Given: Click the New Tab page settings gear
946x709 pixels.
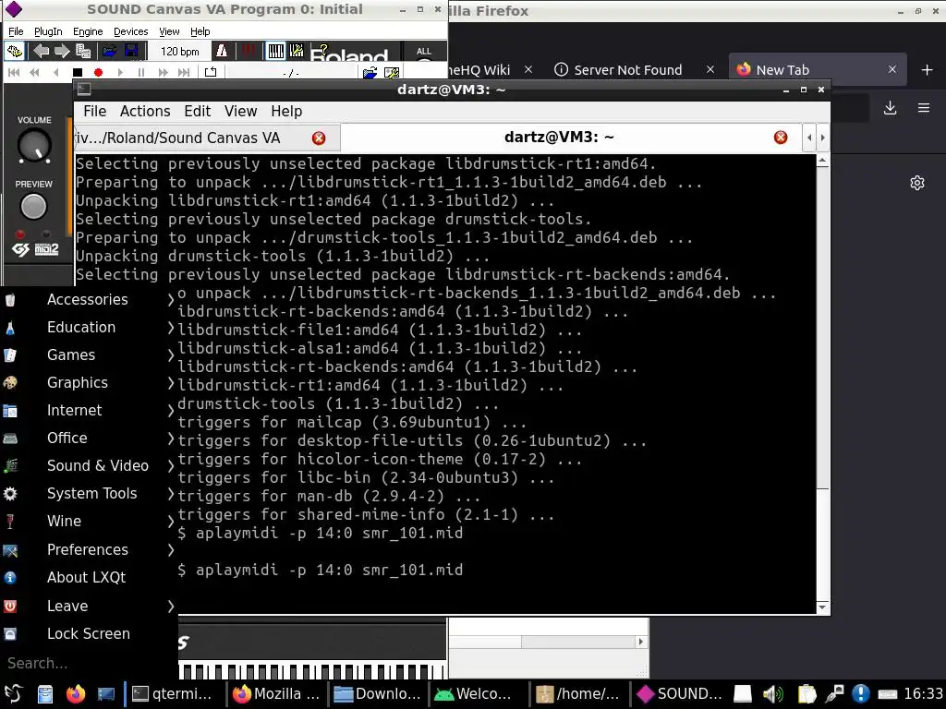Looking at the screenshot, I should (x=917, y=184).
